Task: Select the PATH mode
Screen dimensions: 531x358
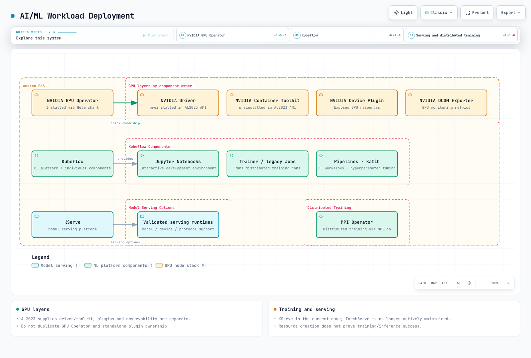Action: click(422, 283)
